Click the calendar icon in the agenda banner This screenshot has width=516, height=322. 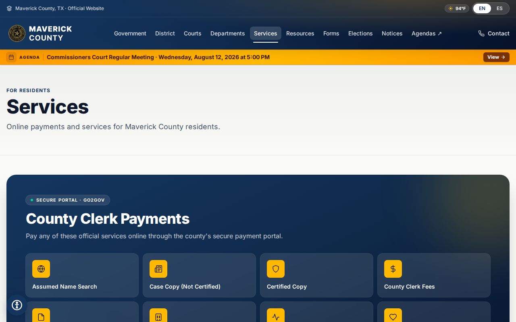(11, 57)
